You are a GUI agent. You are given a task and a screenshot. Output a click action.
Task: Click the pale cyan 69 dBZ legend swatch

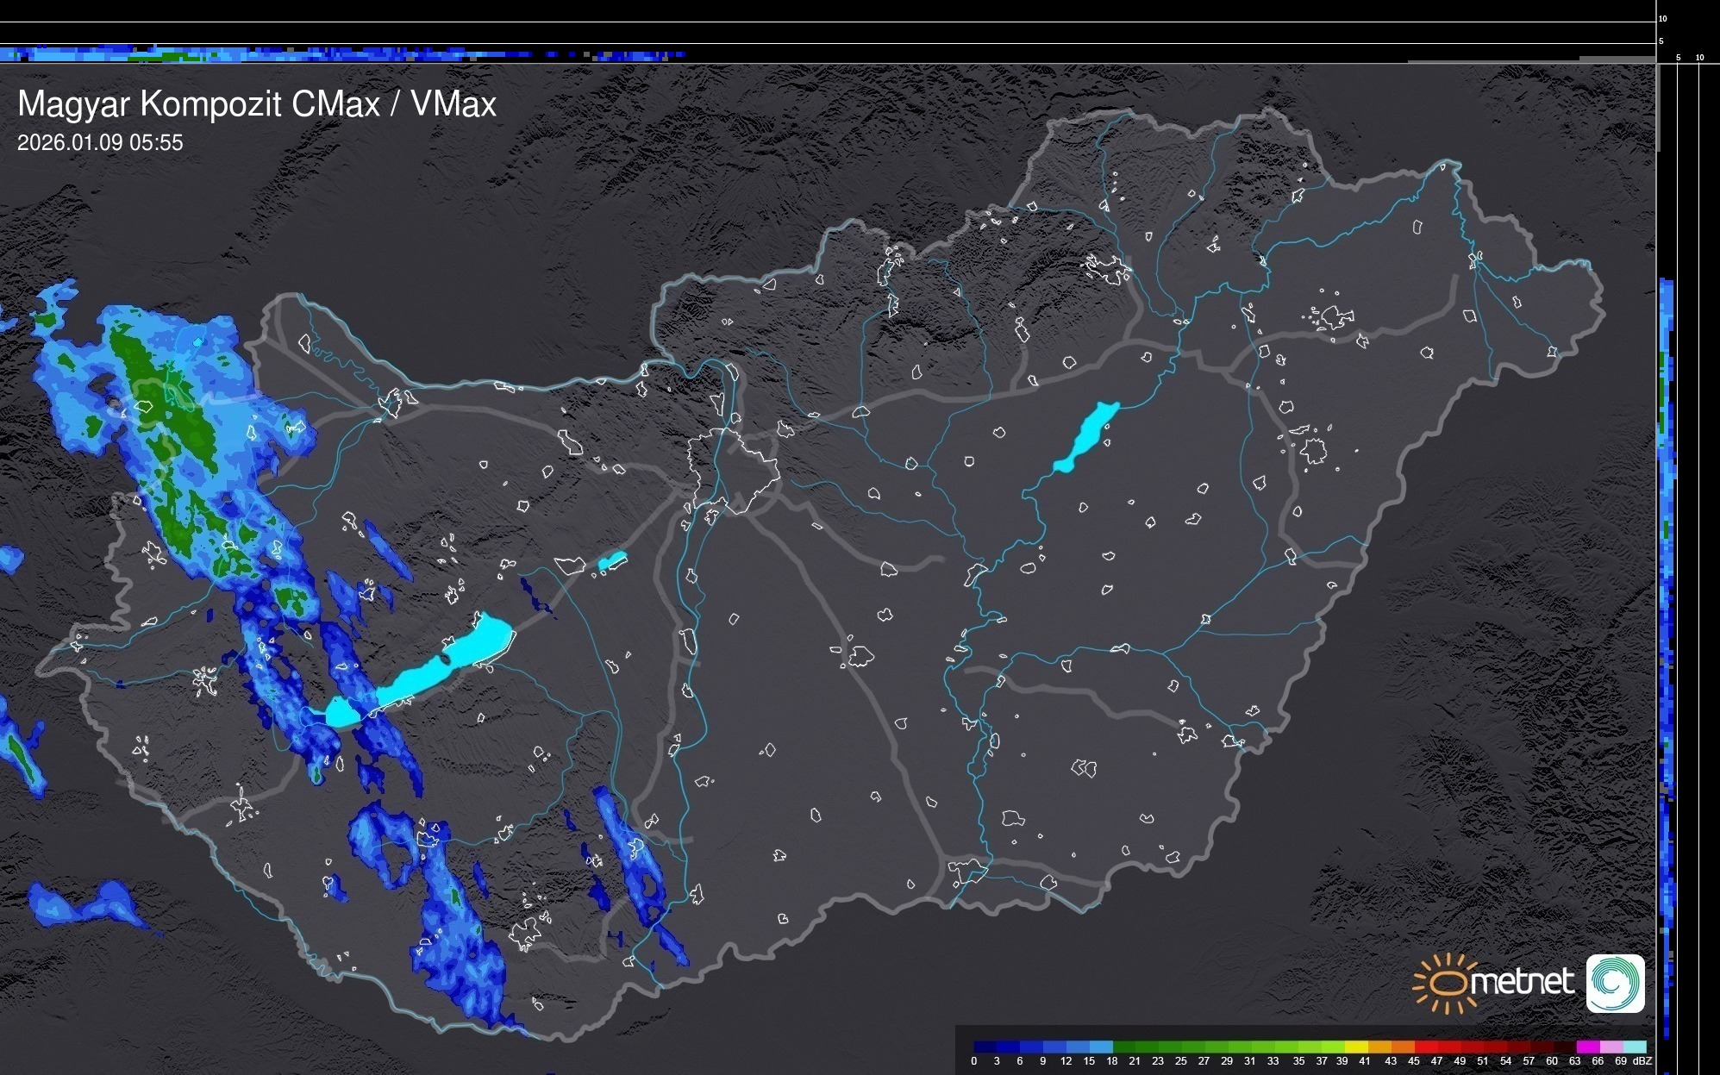[1634, 1047]
